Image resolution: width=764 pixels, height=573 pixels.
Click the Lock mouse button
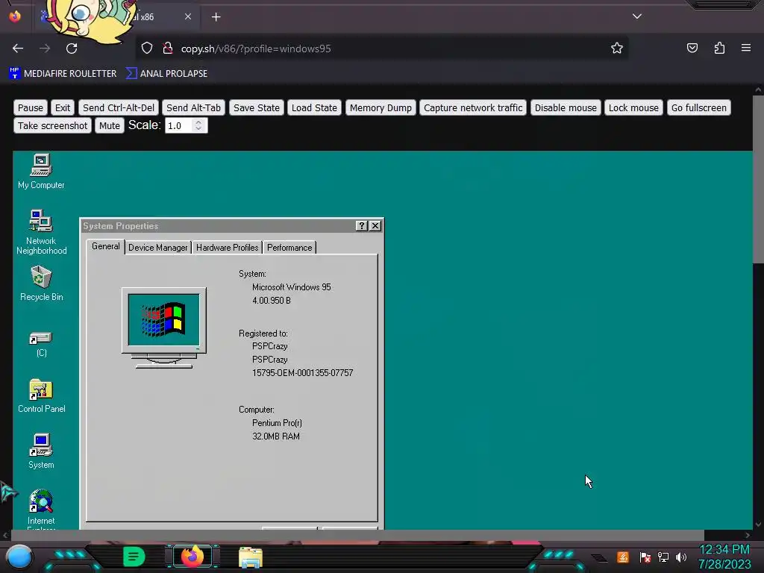tap(633, 107)
